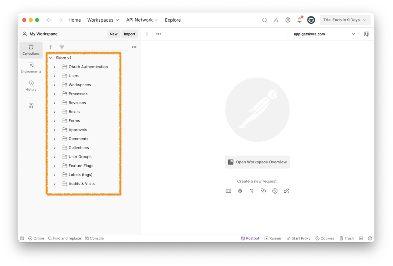Screen dimensions: 393x266
Task: Open the Console in status bar
Action: [94, 238]
